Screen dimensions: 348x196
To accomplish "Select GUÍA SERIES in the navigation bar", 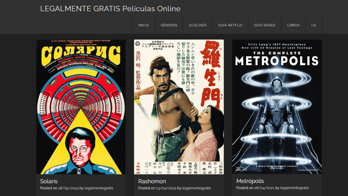I will click(x=264, y=25).
